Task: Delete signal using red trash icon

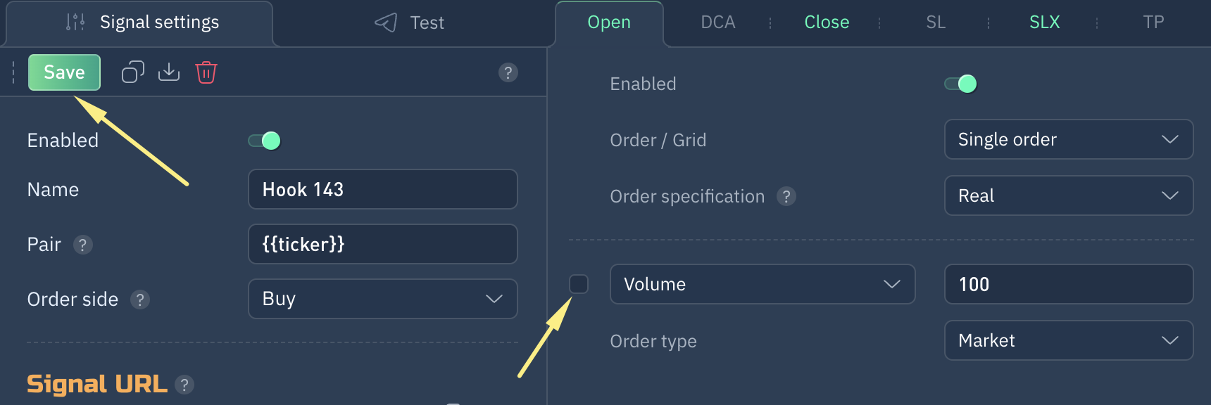Action: pyautogui.click(x=206, y=72)
